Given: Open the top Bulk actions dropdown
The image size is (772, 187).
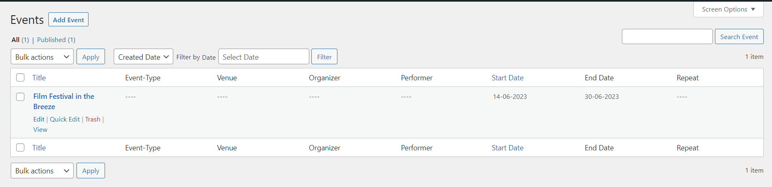Looking at the screenshot, I should pos(42,57).
